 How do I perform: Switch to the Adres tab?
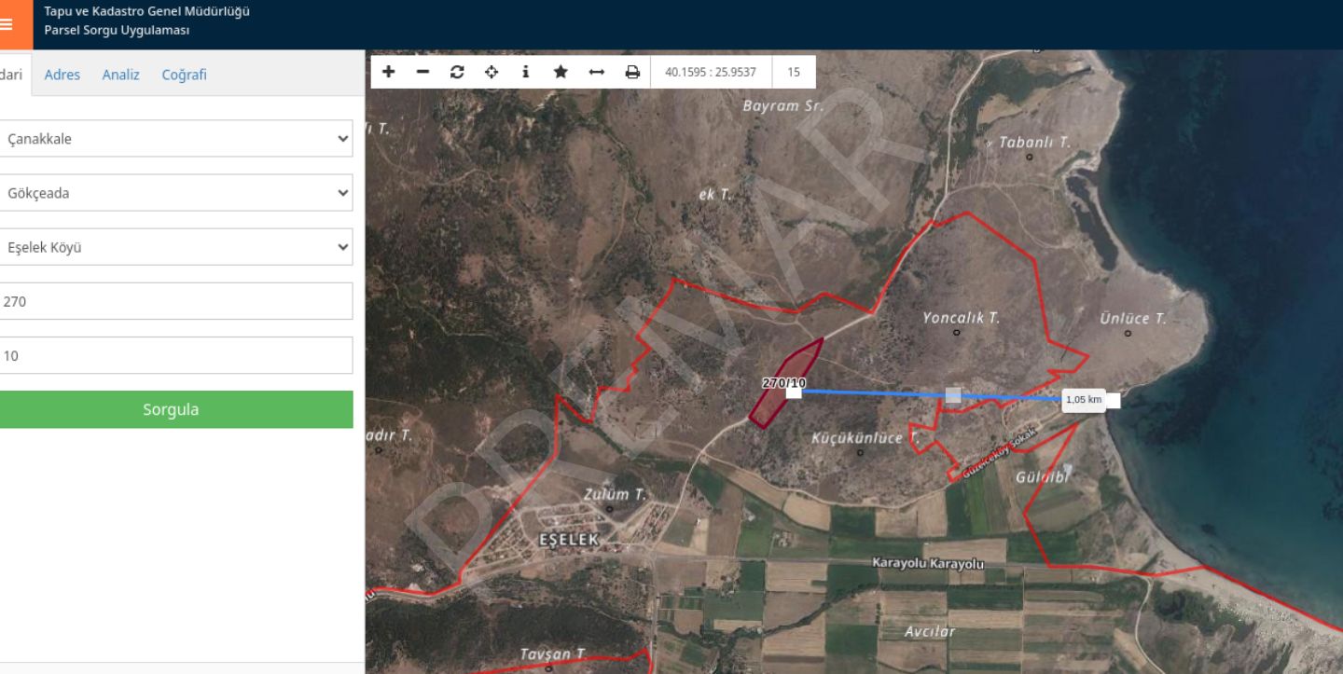click(62, 75)
